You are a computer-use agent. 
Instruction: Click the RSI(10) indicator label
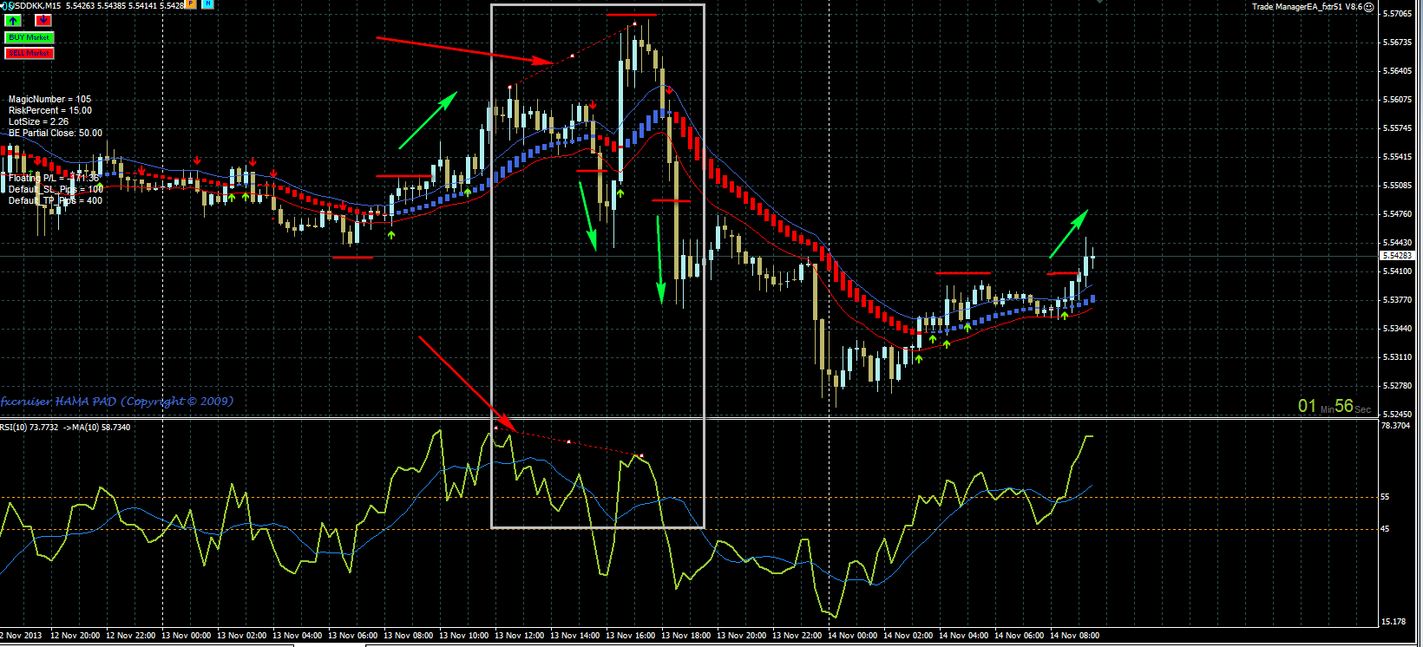(x=65, y=427)
